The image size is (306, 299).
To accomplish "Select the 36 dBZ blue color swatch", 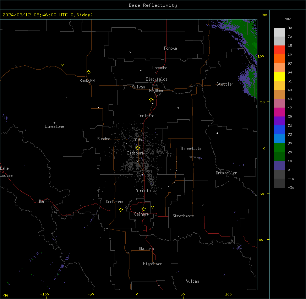I will pos(279,130).
